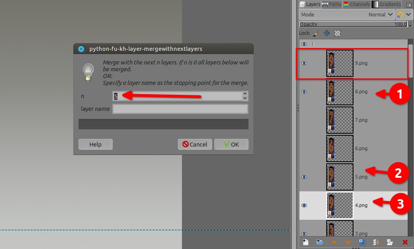This screenshot has width=414, height=249.
Task: Select the 5.png layer thumbnail
Action: (340, 177)
